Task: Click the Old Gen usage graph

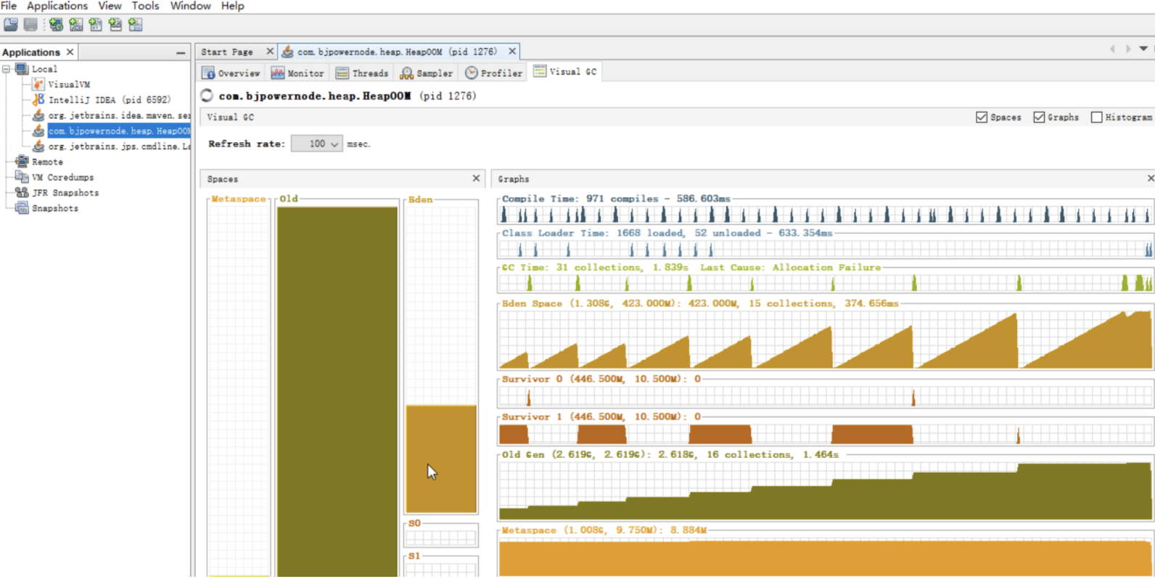Action: tap(826, 490)
